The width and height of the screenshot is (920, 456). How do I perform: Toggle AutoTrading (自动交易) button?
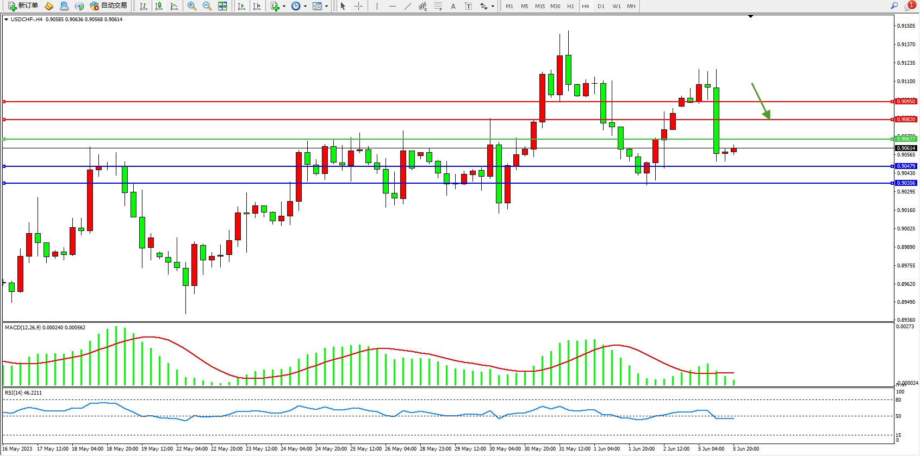click(x=109, y=6)
